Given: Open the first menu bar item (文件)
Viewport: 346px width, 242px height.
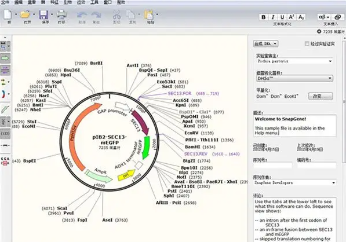Looking at the screenshot, I should coord(5,2).
